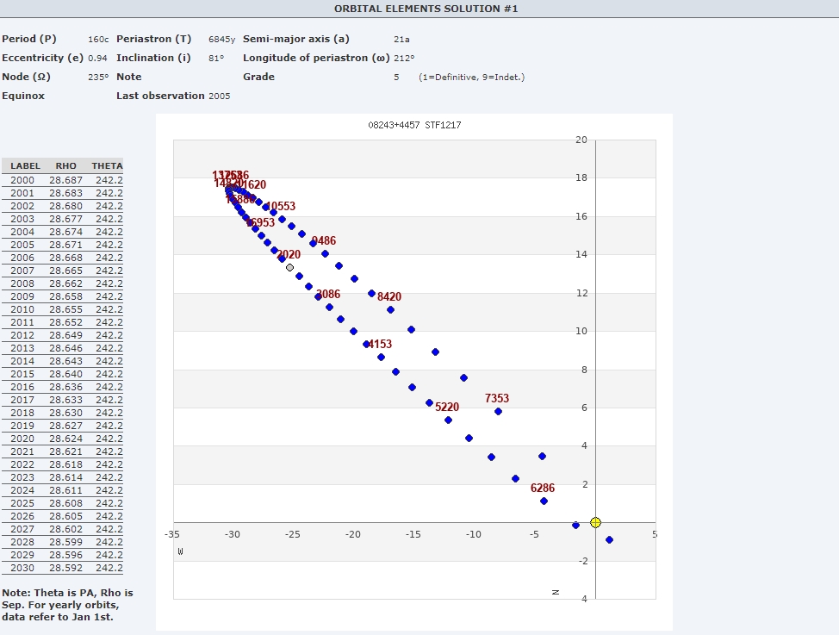Viewport: 839px width, 635px height.
Task: Click the Last observation value 2005
Action: pyautogui.click(x=219, y=96)
